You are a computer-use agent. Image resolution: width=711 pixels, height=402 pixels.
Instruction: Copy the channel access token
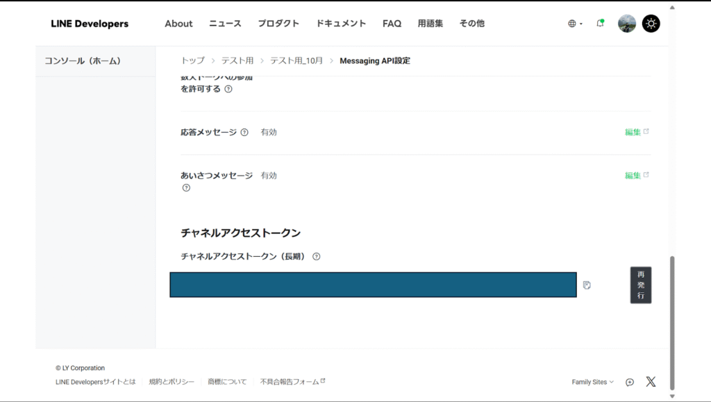click(587, 285)
